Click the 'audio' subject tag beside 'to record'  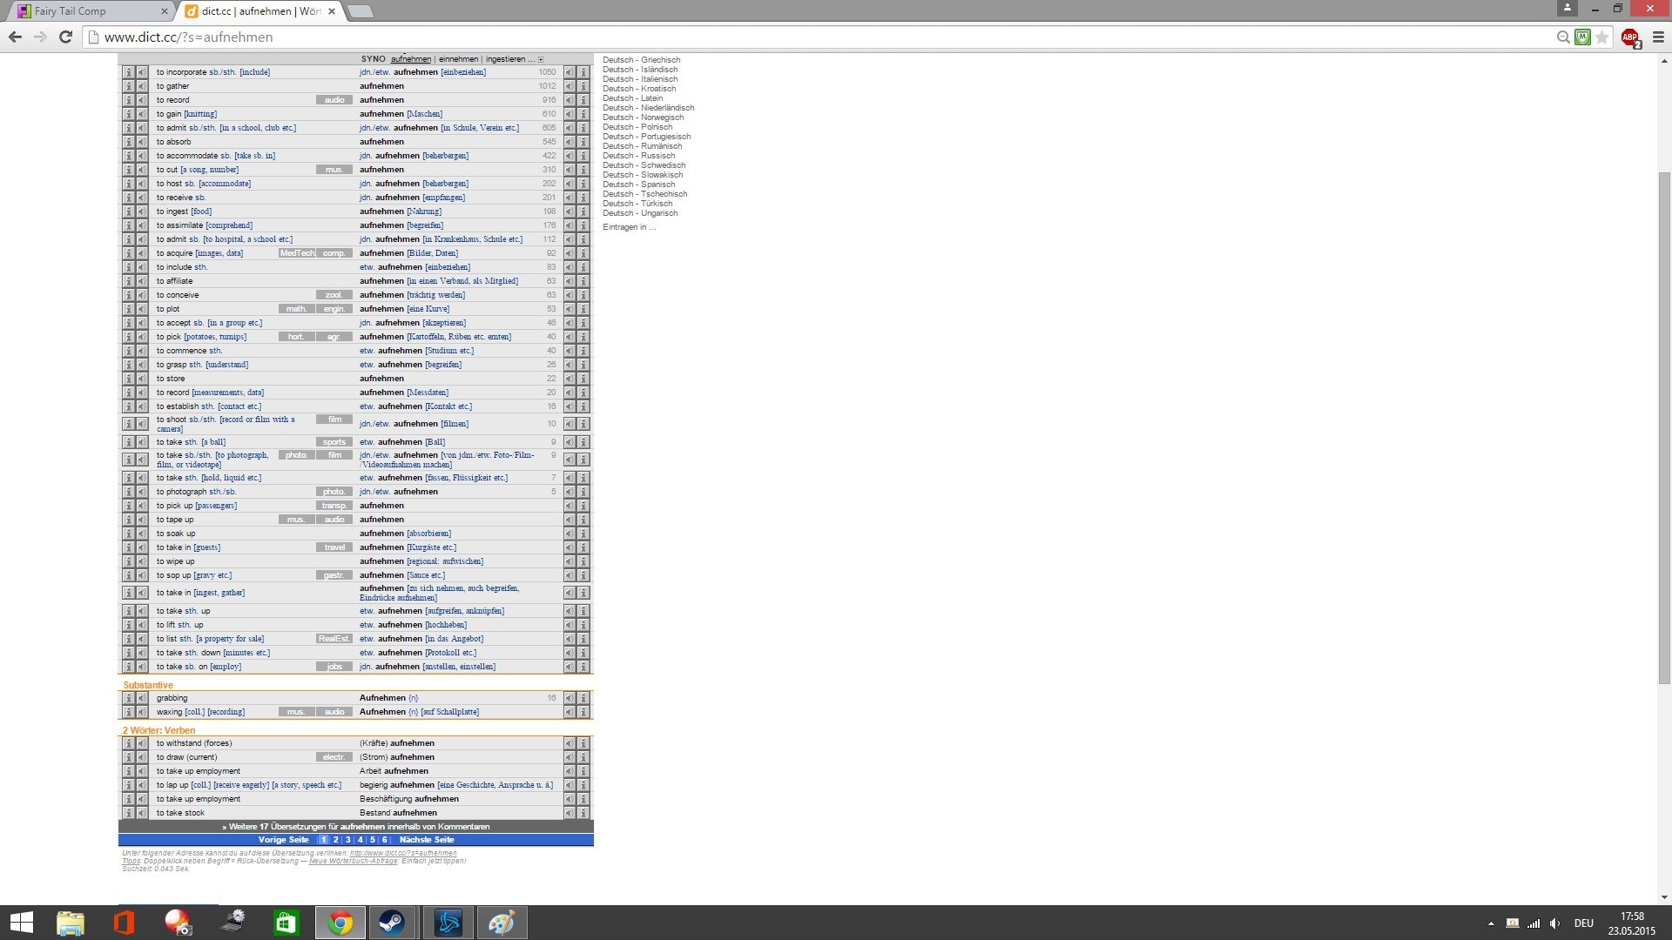pyautogui.click(x=334, y=100)
